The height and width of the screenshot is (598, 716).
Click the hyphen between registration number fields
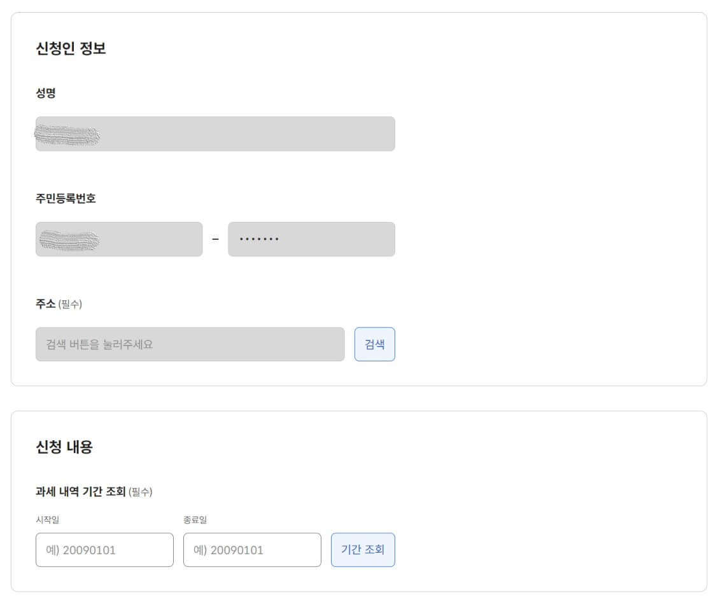pyautogui.click(x=215, y=239)
